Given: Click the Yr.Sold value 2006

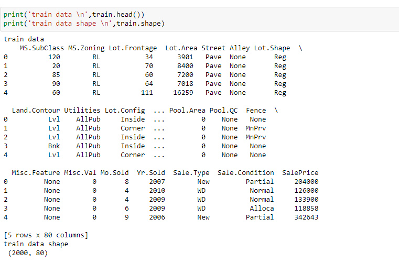Looking at the screenshot, I should click(x=157, y=217).
